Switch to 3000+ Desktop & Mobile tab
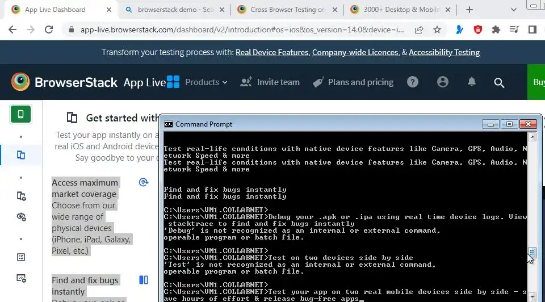Image resolution: width=545 pixels, height=302 pixels. (x=401, y=10)
